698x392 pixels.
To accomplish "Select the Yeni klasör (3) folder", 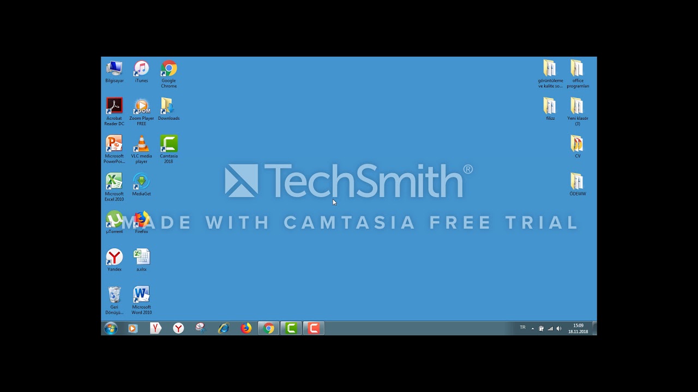I will 577,112.
